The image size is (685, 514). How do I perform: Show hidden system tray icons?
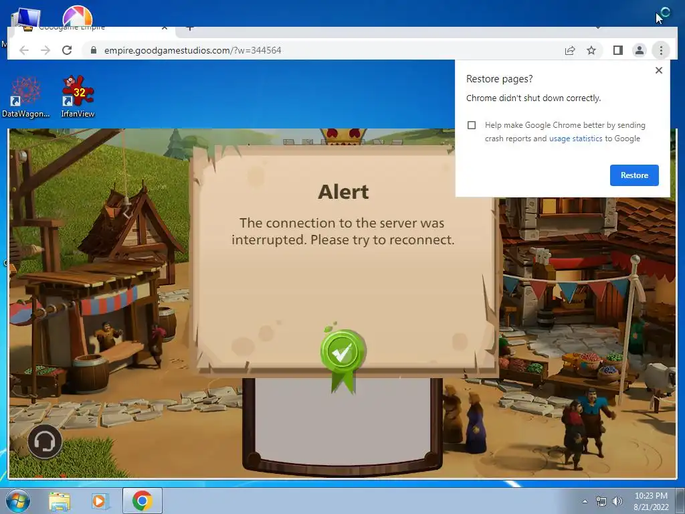(585, 501)
